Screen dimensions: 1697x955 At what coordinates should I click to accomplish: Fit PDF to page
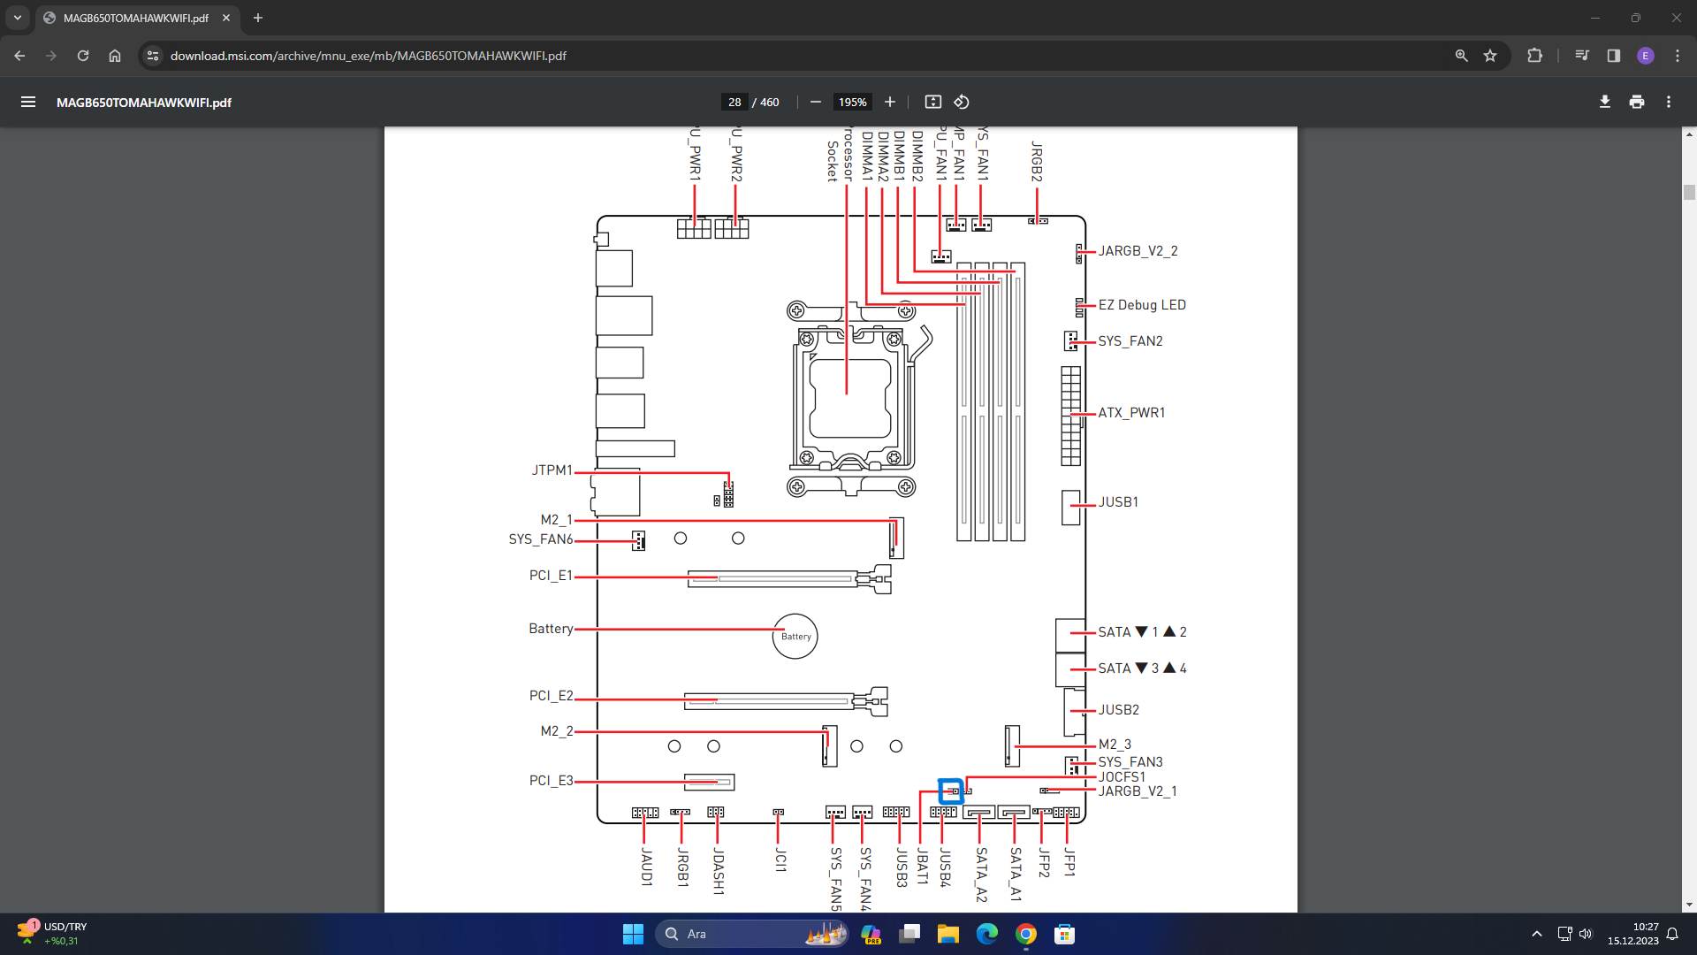933,103
